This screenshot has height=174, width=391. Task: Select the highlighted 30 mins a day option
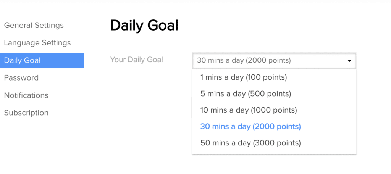(250, 127)
